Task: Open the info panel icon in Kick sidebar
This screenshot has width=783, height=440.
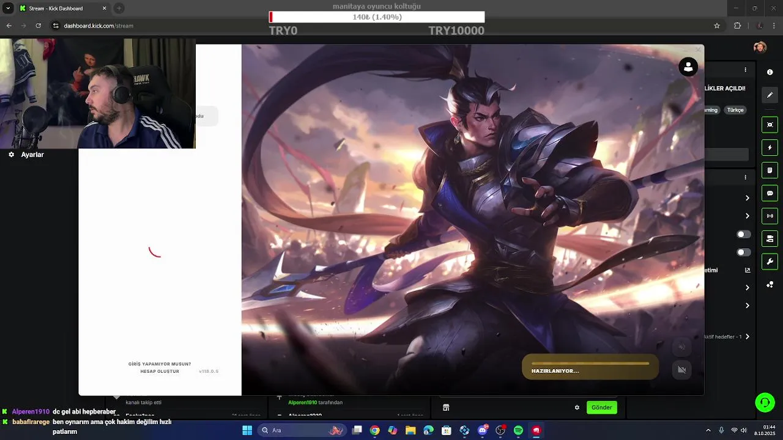Action: [770, 72]
